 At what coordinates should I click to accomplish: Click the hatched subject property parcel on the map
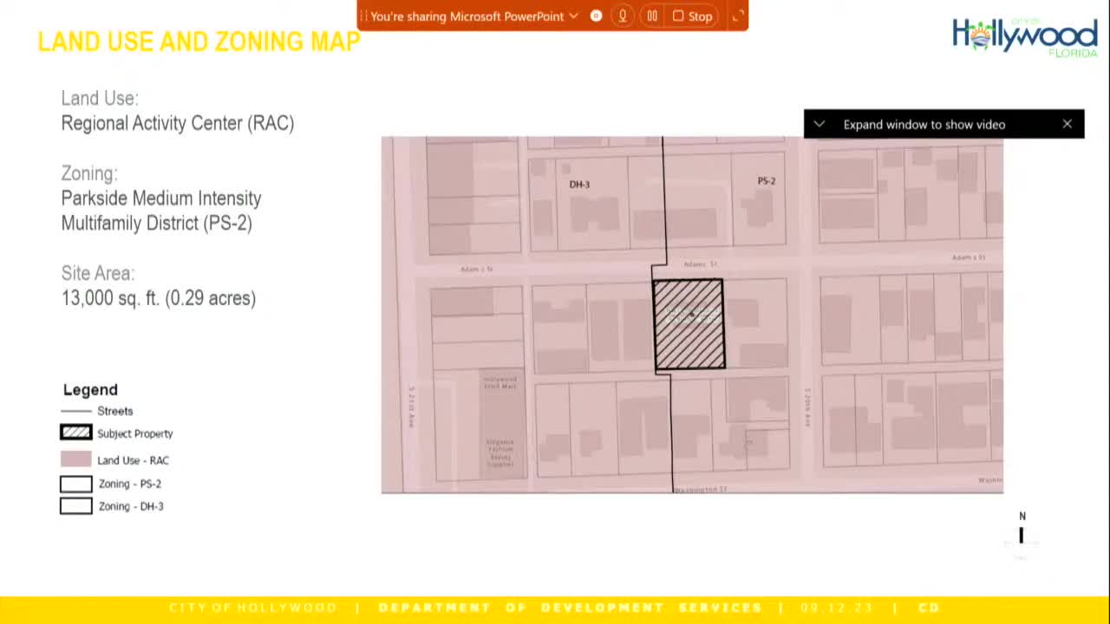coord(689,323)
